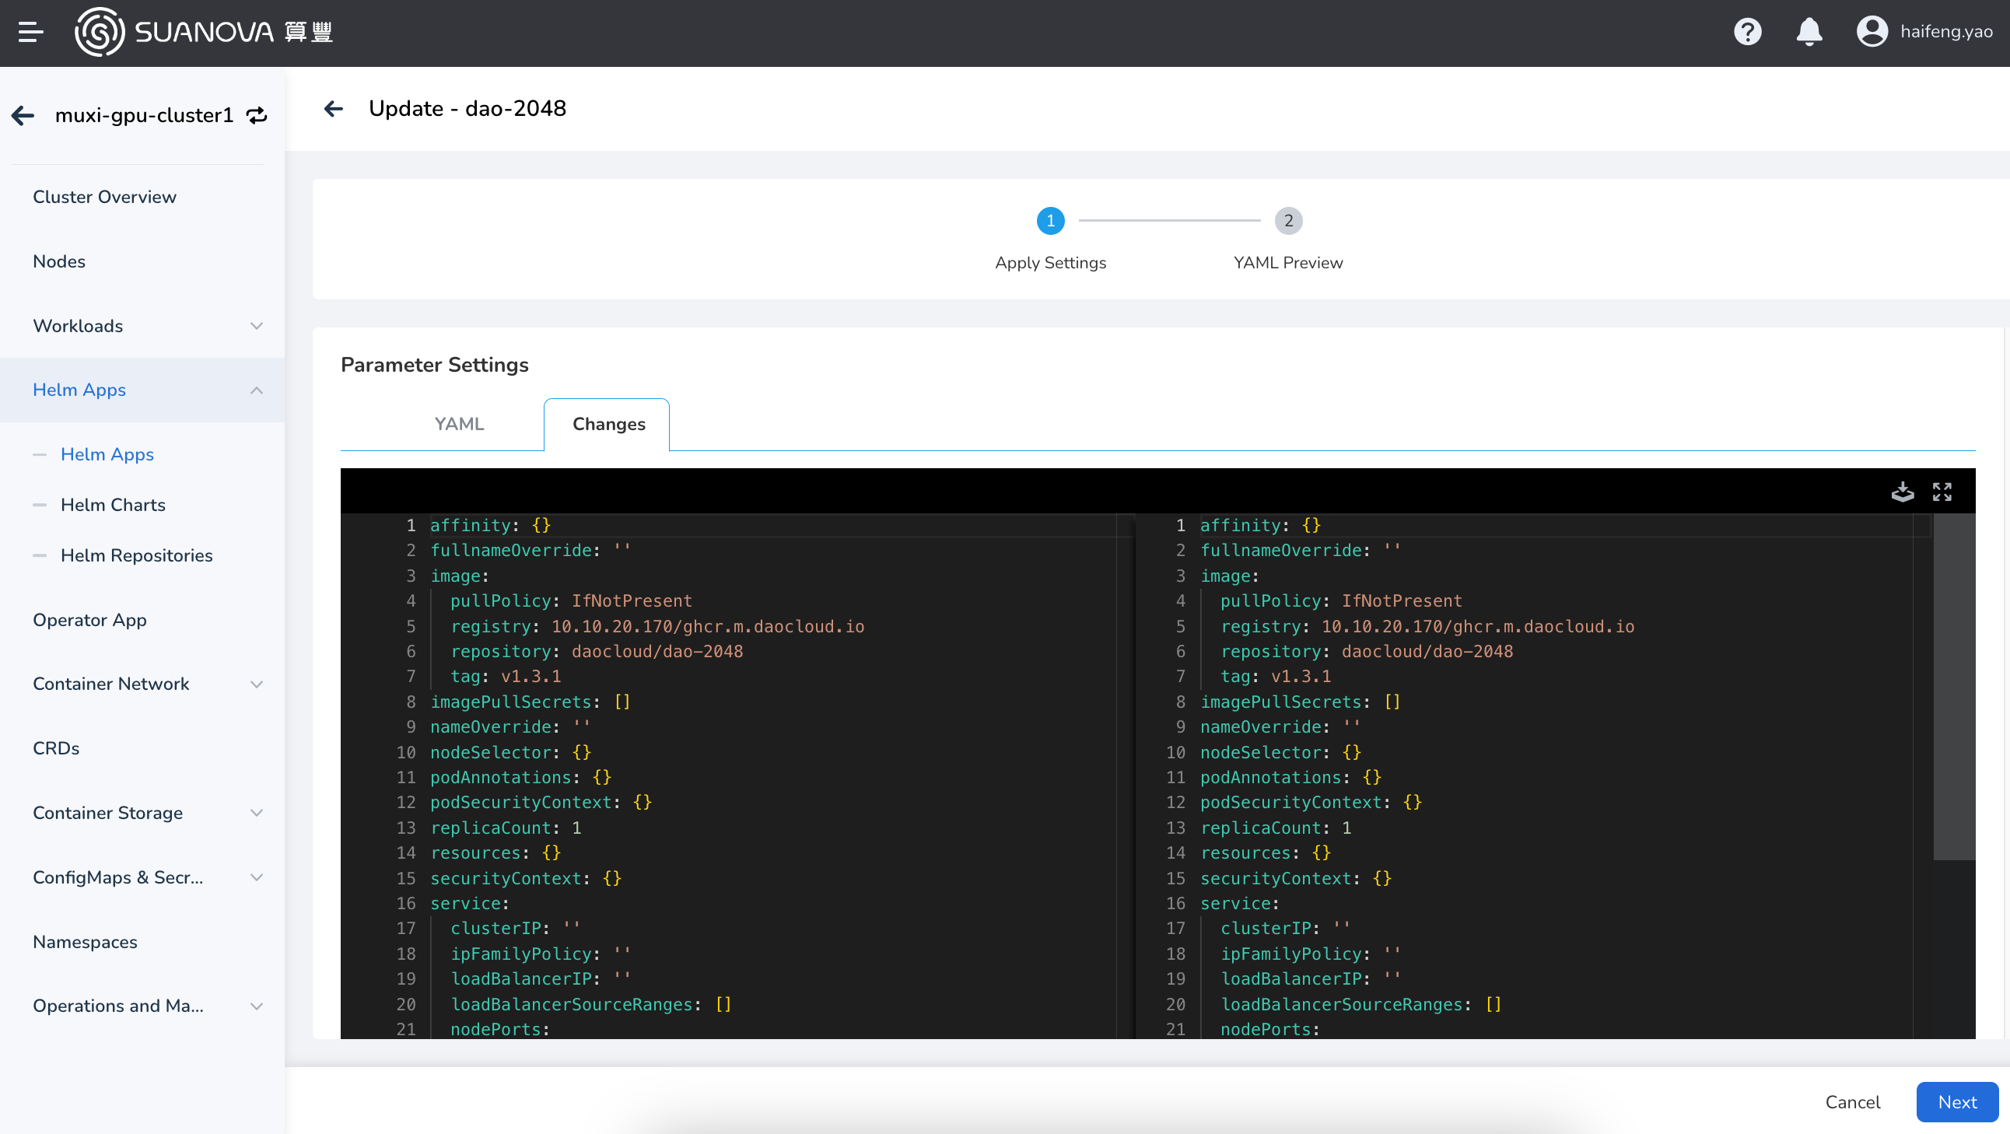This screenshot has width=2010, height=1134.
Task: Click registry line in the left editor
Action: click(x=657, y=627)
